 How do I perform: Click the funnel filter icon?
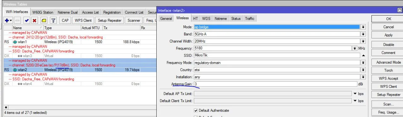click(54, 20)
